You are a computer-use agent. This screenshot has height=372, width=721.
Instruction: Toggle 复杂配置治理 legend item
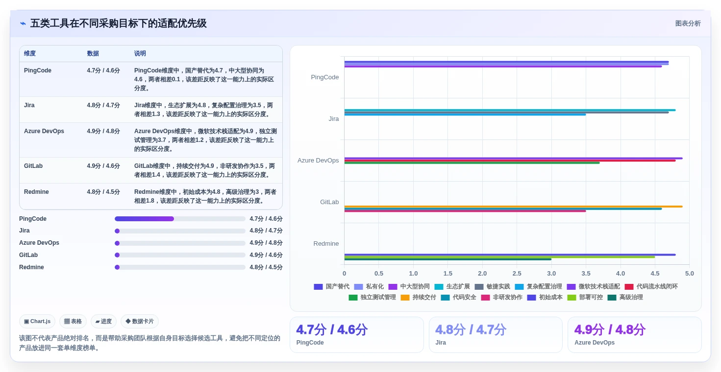[538, 287]
